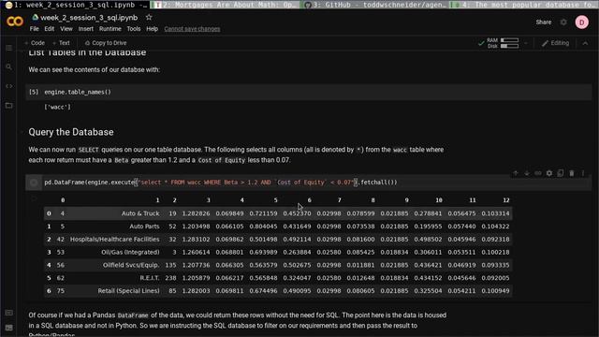599x337 pixels.
Task: Open the find and replace sidebar icon
Action: pos(8,66)
